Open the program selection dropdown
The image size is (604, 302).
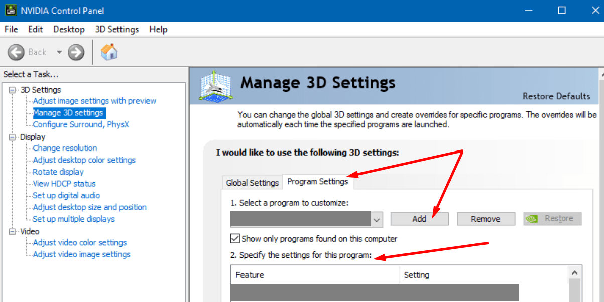pyautogui.click(x=377, y=219)
